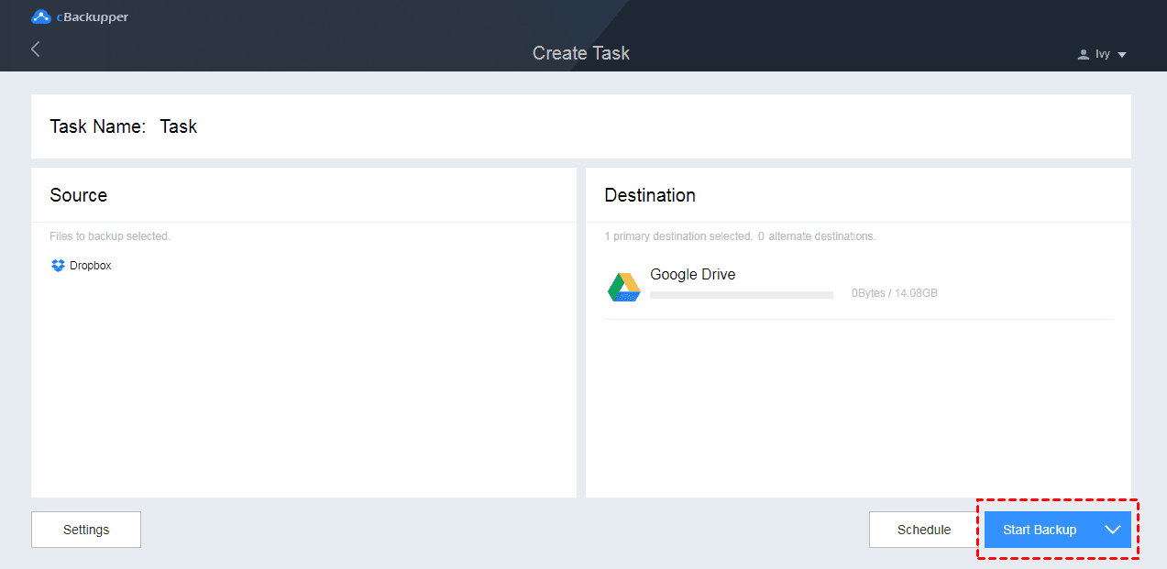Open the Settings button
1167x569 pixels.
coord(86,530)
